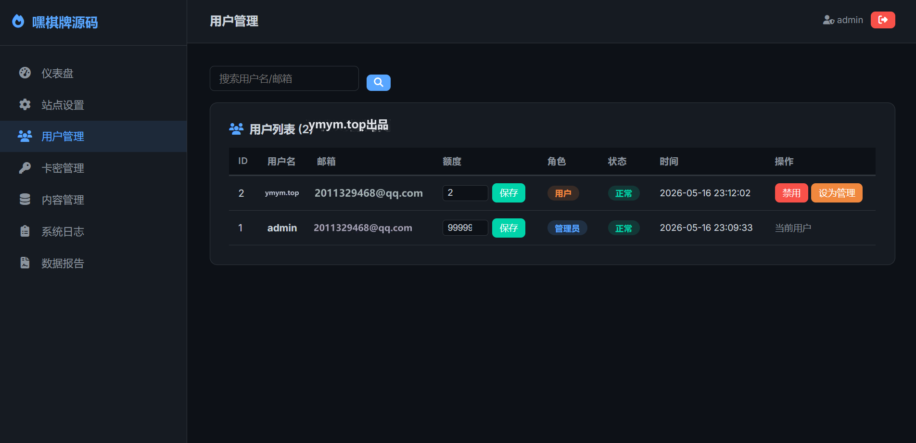Open 卡密管理 menu item
The height and width of the screenshot is (443, 916).
(x=93, y=168)
